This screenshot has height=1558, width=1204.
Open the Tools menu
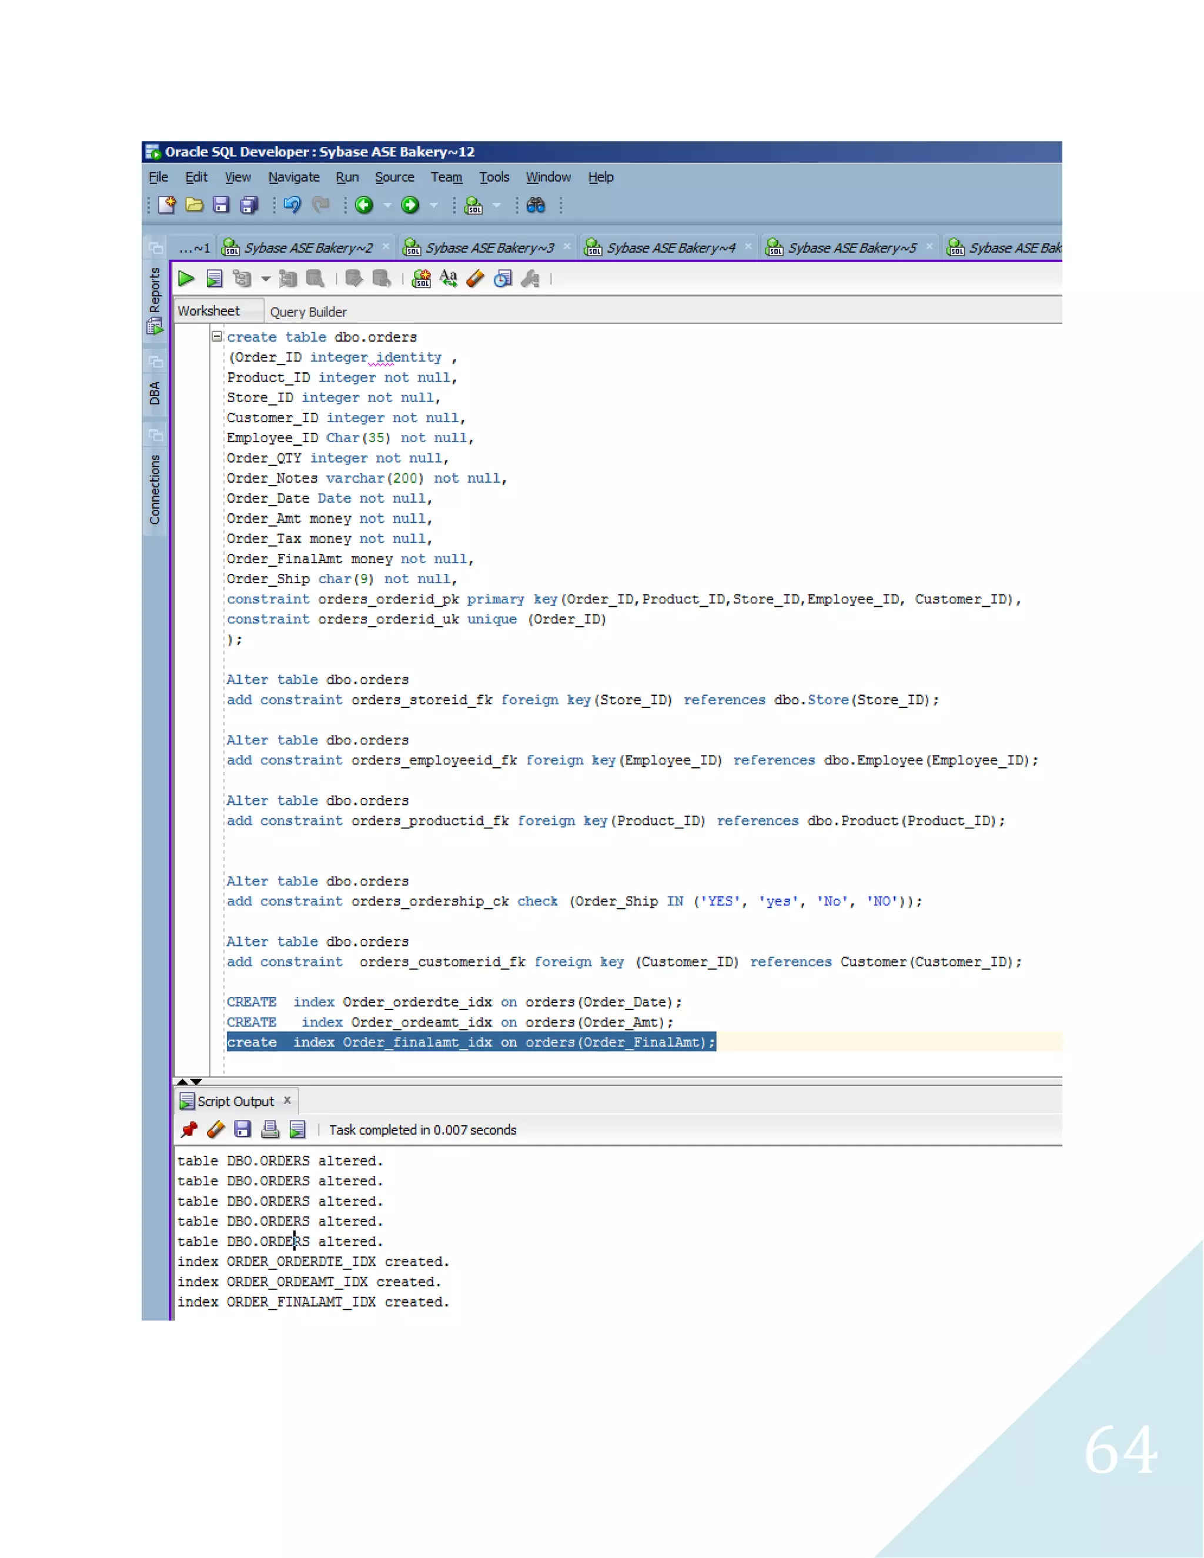(494, 177)
